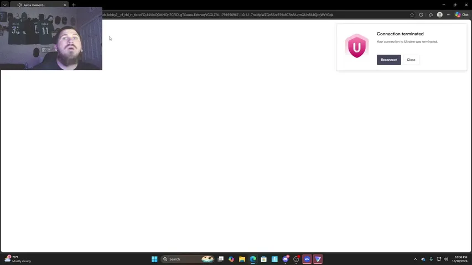Mute the tab via the speaker icon
Screen dimensions: 472x265
click(x=19, y=5)
